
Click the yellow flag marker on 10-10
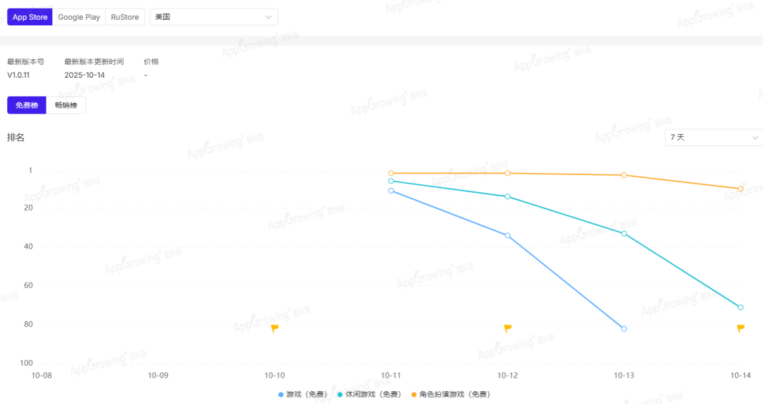[275, 328]
